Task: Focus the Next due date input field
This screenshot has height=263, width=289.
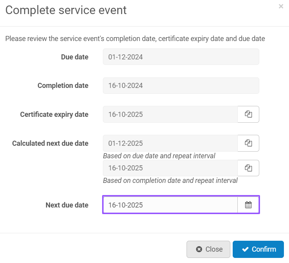Action: click(x=170, y=205)
